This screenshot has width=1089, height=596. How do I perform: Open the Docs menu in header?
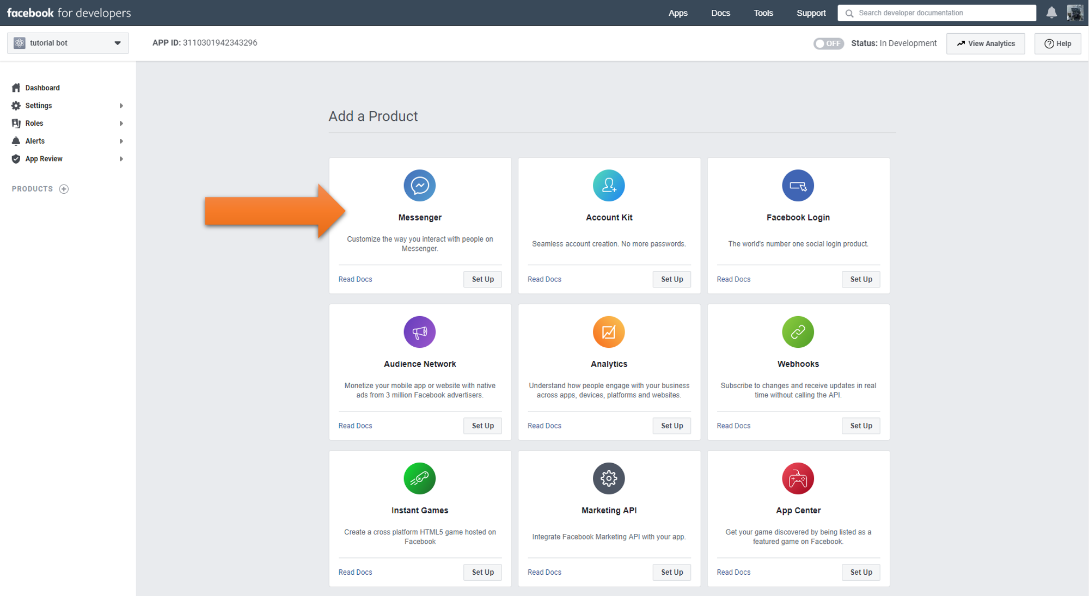(x=720, y=13)
